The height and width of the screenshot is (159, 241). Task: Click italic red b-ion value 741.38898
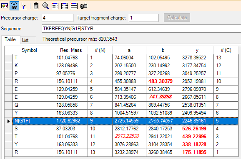click(x=163, y=97)
